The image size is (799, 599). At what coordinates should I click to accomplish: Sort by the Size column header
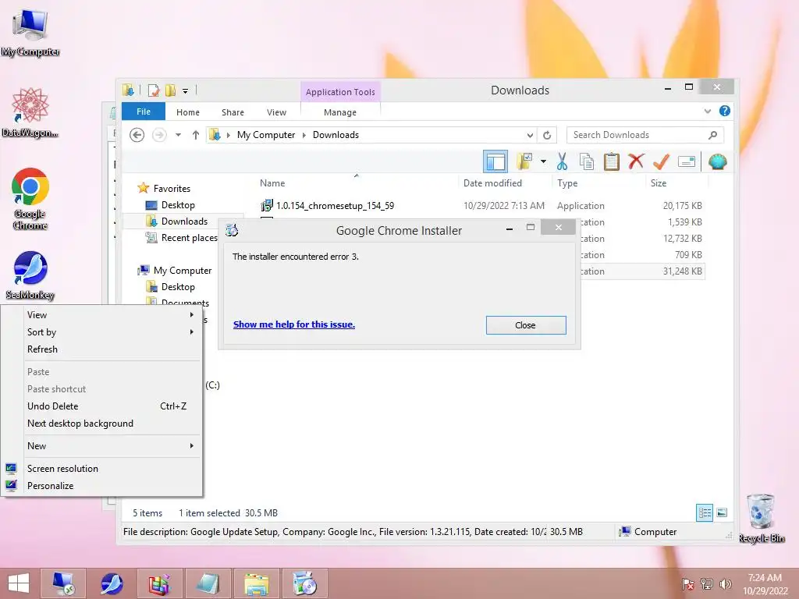pos(659,183)
